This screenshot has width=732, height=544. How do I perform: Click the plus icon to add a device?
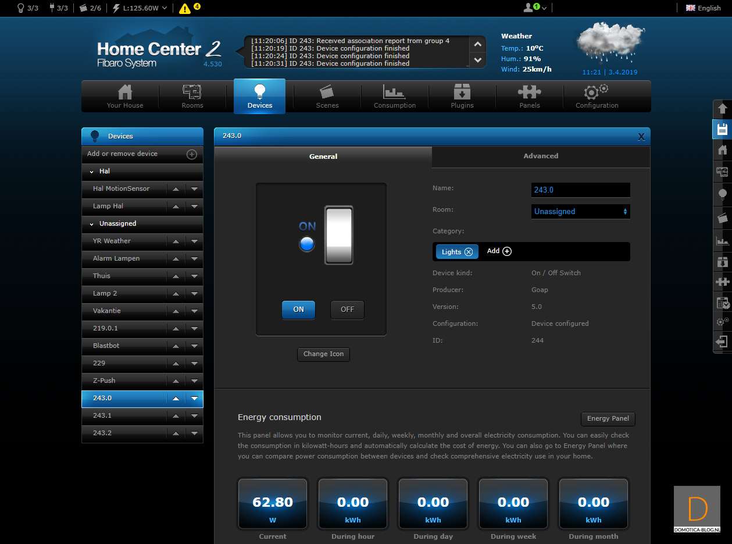coord(191,154)
